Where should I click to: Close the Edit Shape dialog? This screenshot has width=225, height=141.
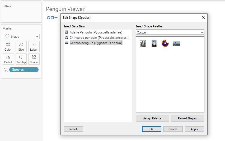pyautogui.click(x=203, y=17)
